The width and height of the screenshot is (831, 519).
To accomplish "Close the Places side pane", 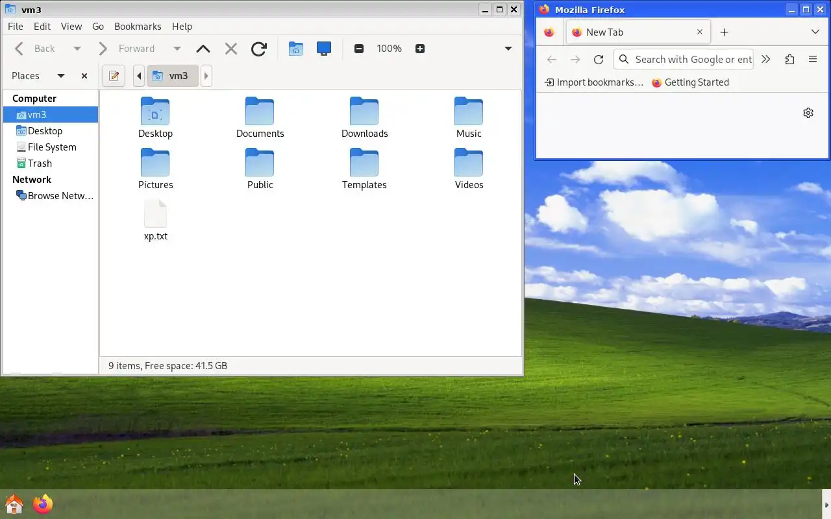I will 84,76.
